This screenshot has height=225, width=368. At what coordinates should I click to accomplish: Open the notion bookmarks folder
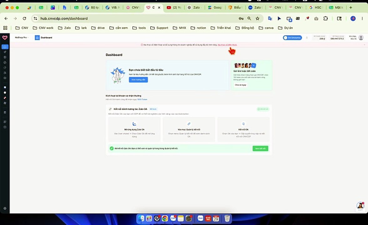(x=198, y=28)
